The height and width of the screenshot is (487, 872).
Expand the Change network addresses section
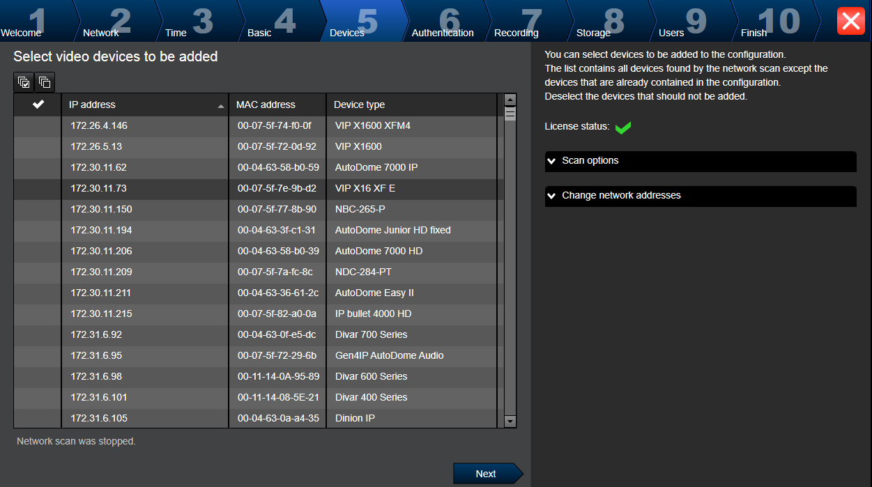pos(701,196)
